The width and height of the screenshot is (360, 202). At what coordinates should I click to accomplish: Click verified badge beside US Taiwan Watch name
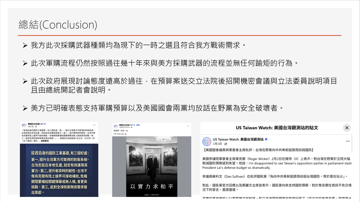point(266,139)
